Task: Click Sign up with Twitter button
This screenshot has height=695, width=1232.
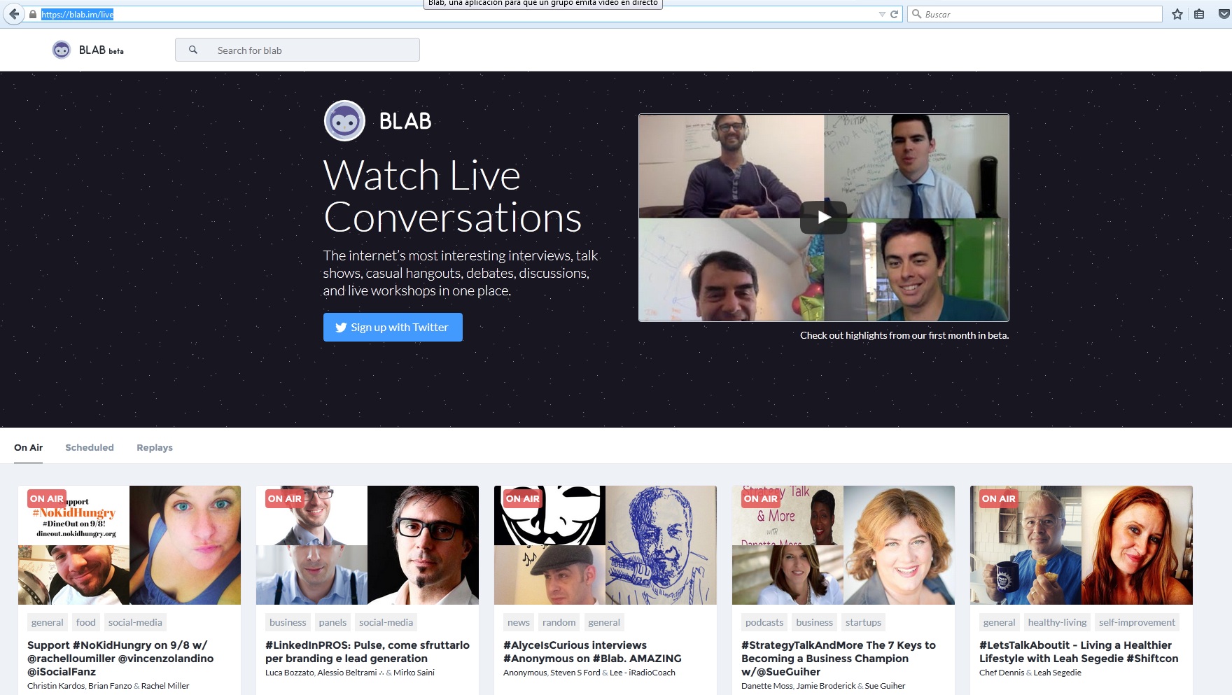Action: [393, 327]
